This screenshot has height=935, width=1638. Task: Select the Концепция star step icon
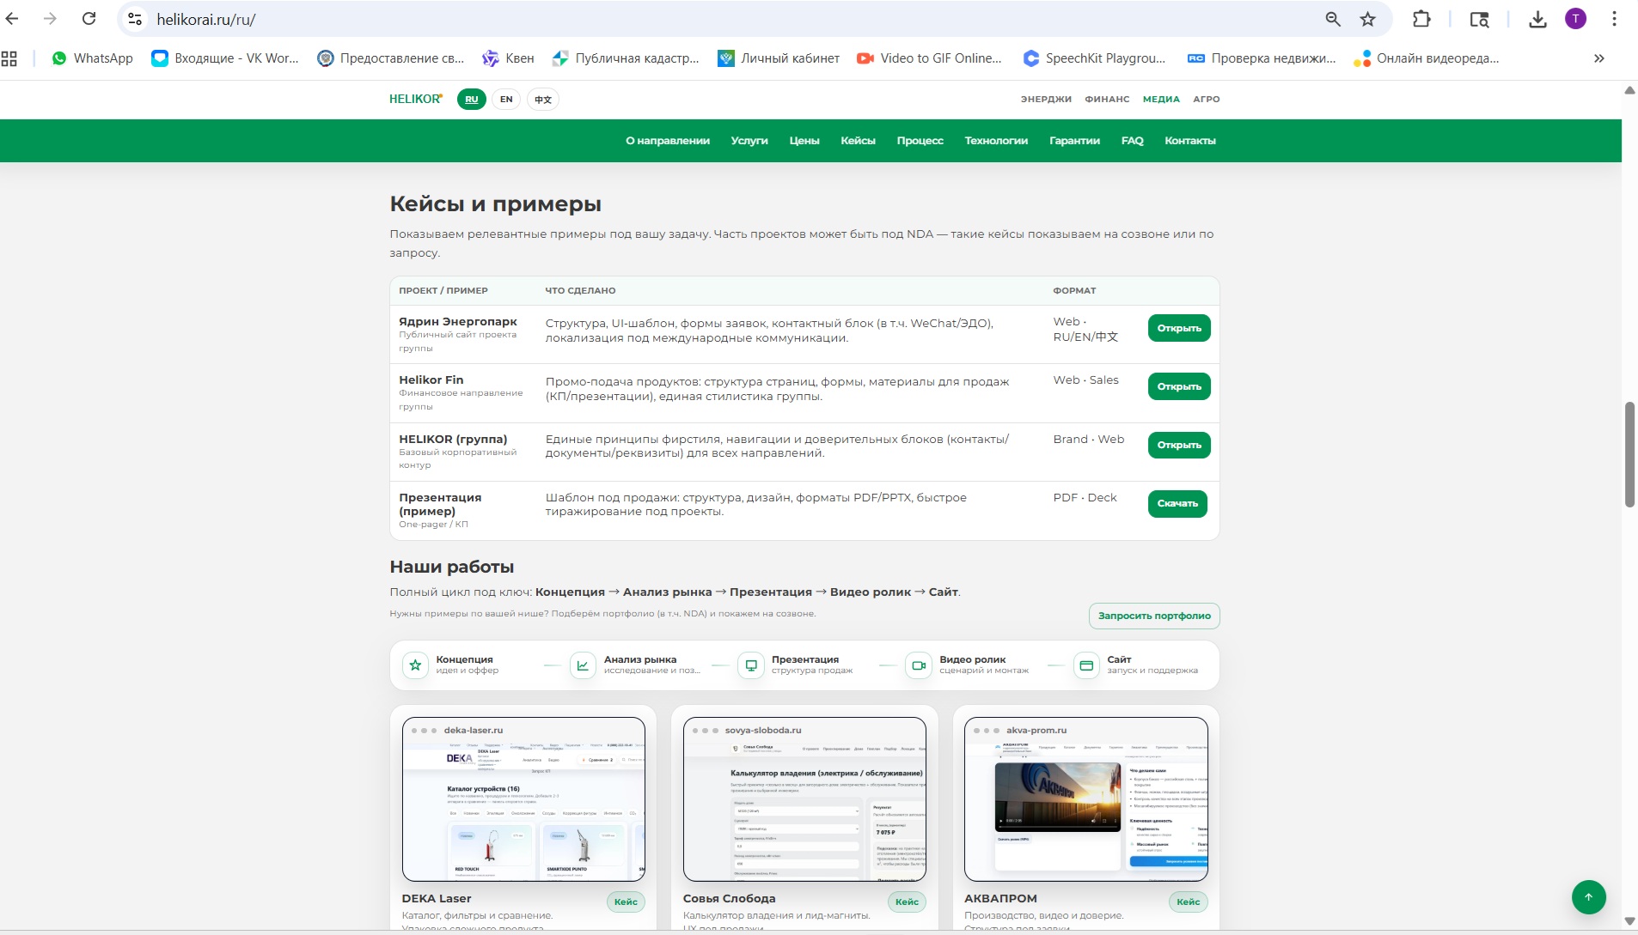[x=416, y=665]
